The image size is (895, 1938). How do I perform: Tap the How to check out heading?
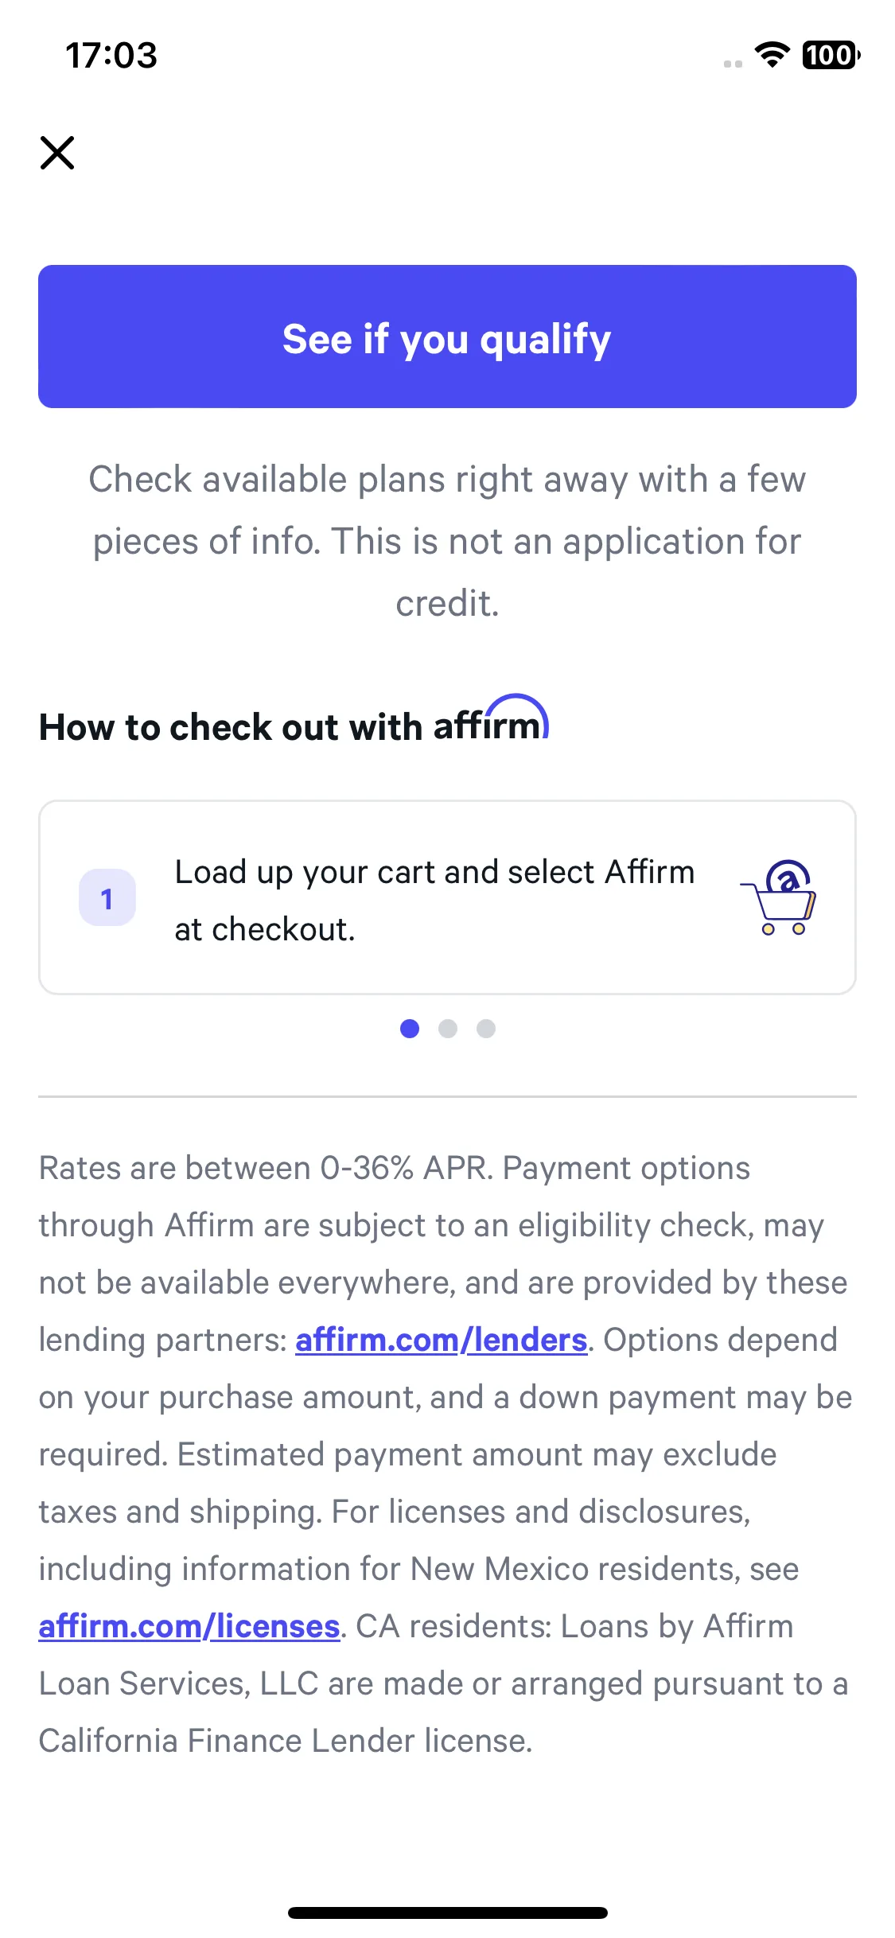pyautogui.click(x=294, y=720)
